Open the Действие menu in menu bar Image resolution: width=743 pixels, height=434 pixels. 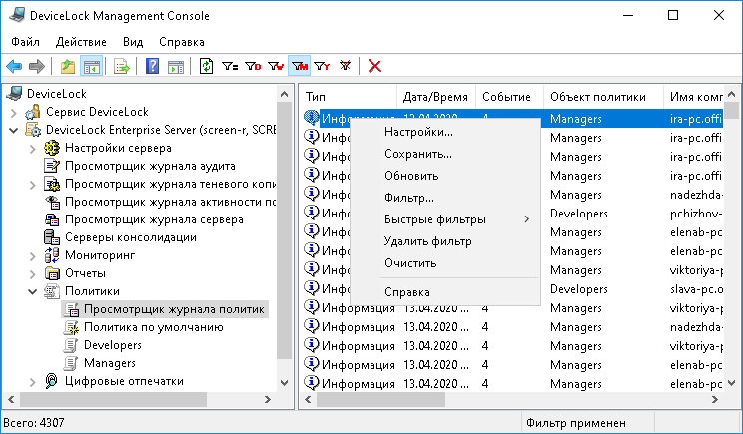pyautogui.click(x=80, y=42)
